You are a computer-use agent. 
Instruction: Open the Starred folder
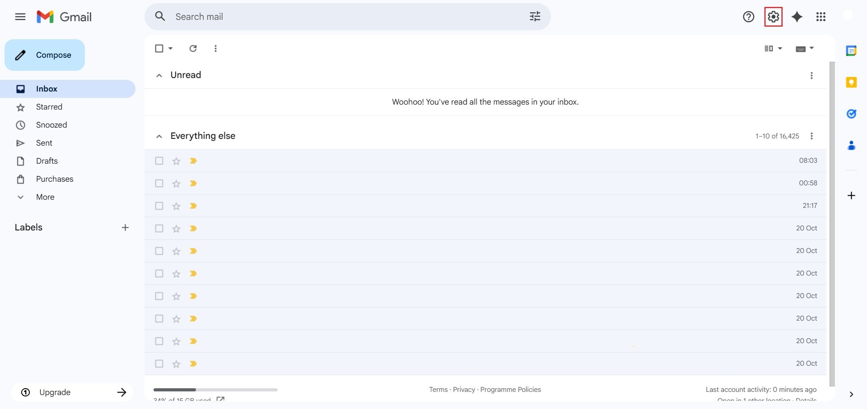[49, 107]
